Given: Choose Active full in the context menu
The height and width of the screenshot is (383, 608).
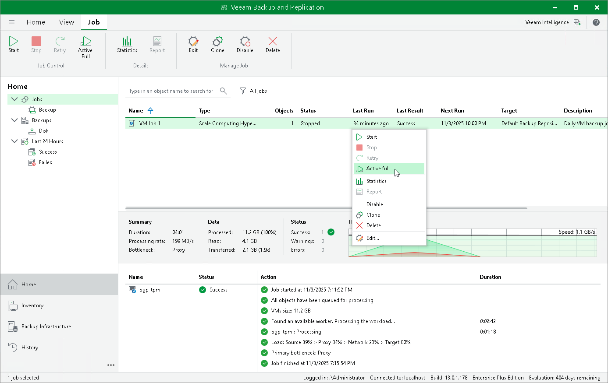Looking at the screenshot, I should pyautogui.click(x=389, y=169).
